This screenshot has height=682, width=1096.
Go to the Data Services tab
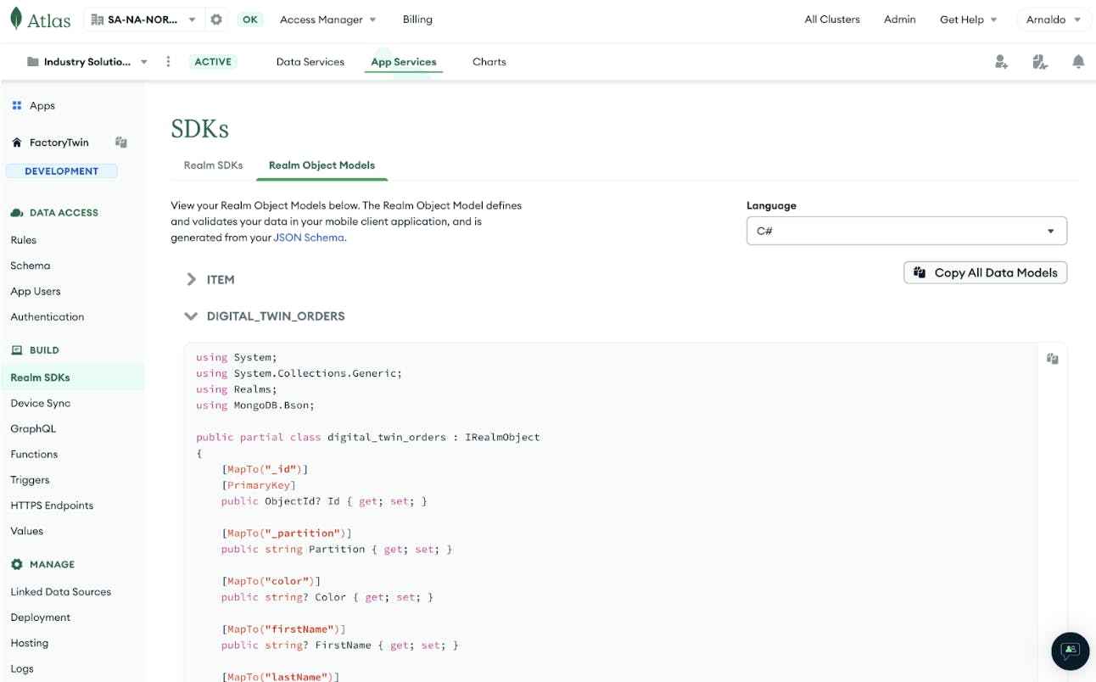pyautogui.click(x=310, y=62)
